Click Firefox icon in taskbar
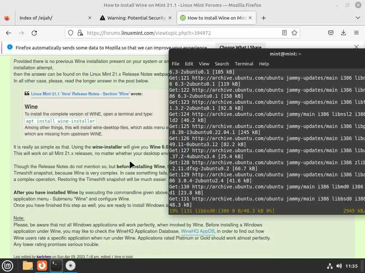 [x=42, y=266]
